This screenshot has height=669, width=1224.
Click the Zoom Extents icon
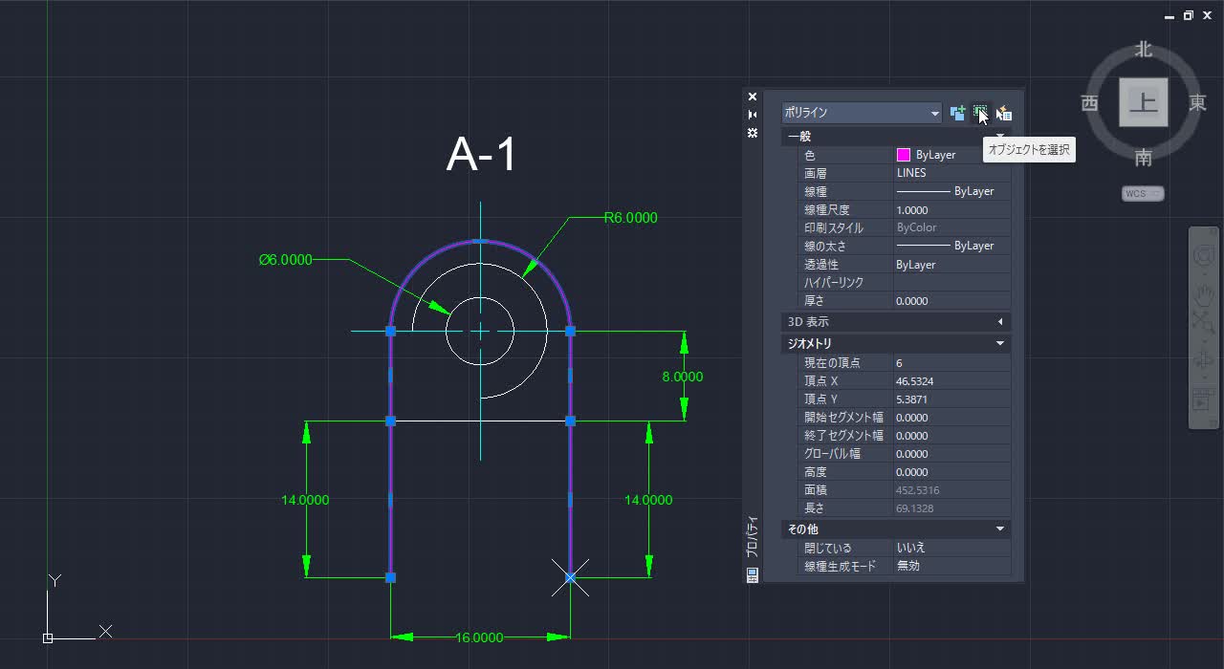click(1203, 320)
